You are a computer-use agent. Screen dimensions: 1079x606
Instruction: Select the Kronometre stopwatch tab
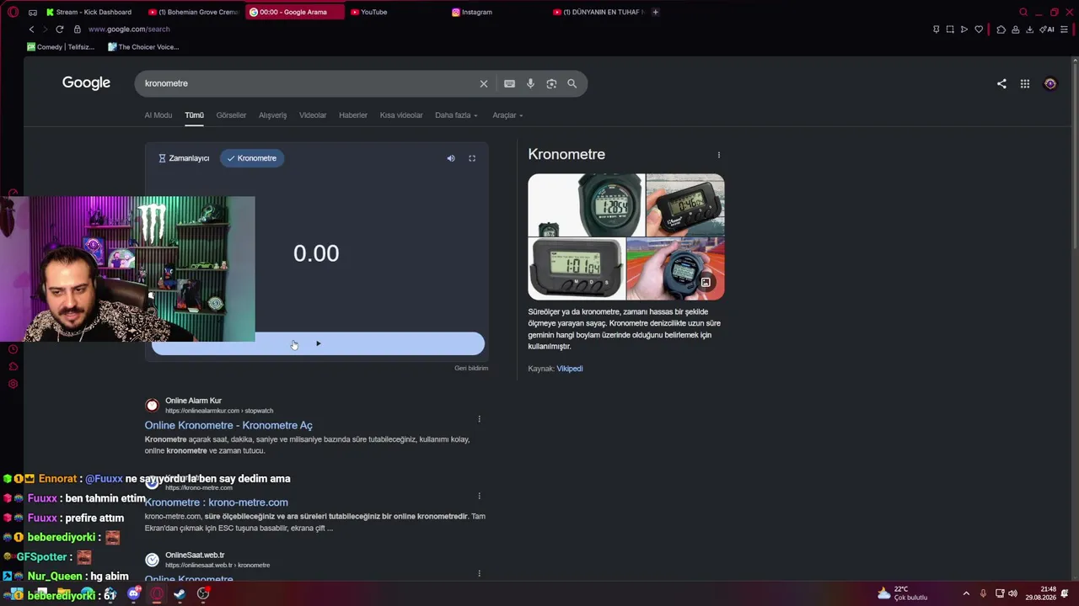[x=252, y=158]
